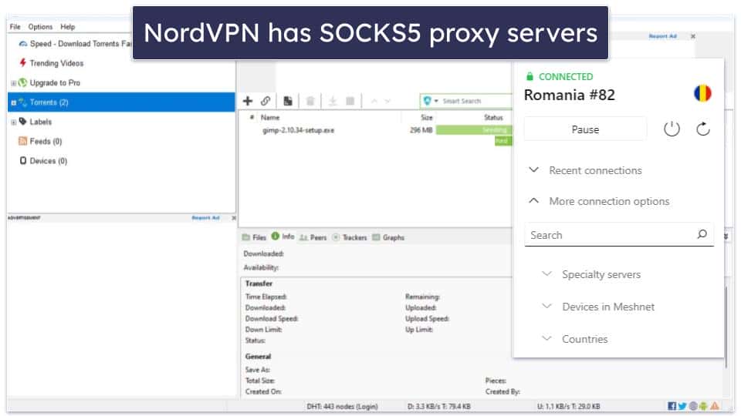The width and height of the screenshot is (741, 416).
Task: Sort torrents by Name column
Action: 270,117
